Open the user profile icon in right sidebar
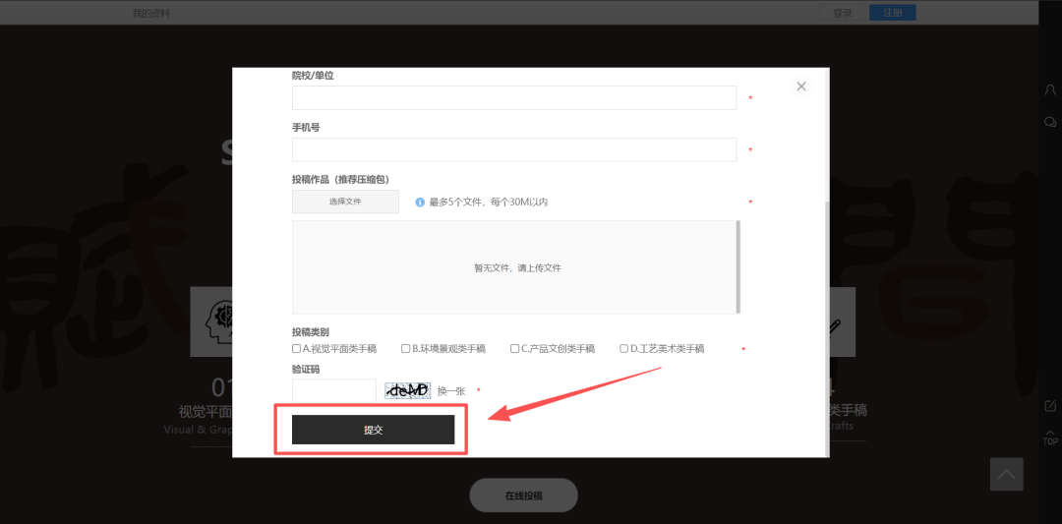Viewport: 1062px width, 524px height. pos(1050,89)
